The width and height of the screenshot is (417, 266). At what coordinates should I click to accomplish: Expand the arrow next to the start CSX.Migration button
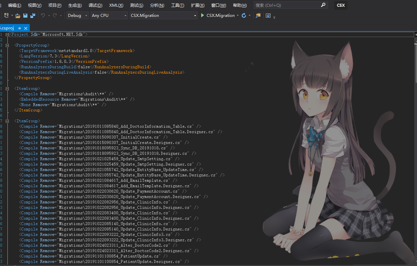pyautogui.click(x=238, y=16)
